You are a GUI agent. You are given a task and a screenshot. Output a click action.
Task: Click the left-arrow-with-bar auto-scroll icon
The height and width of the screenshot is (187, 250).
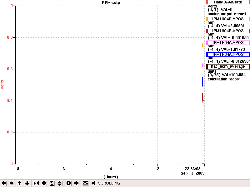coord(93,183)
